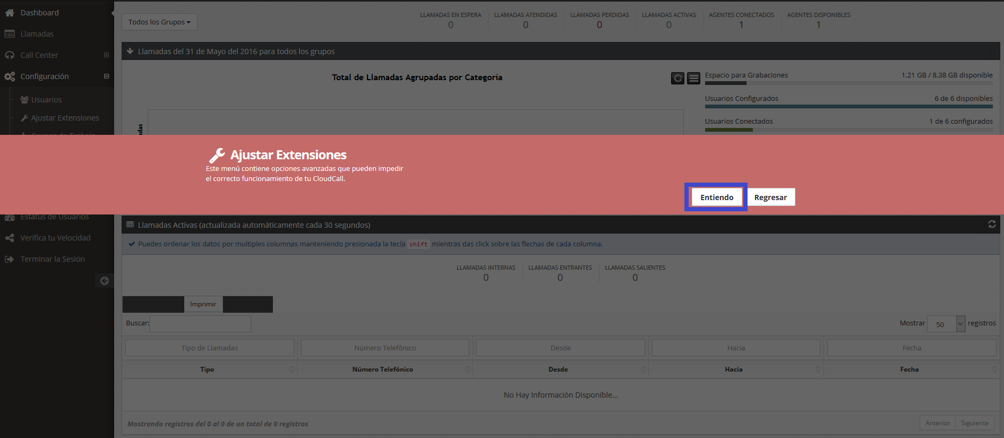Image resolution: width=1004 pixels, height=438 pixels.
Task: Click the Anterior pagination button
Action: click(x=938, y=423)
